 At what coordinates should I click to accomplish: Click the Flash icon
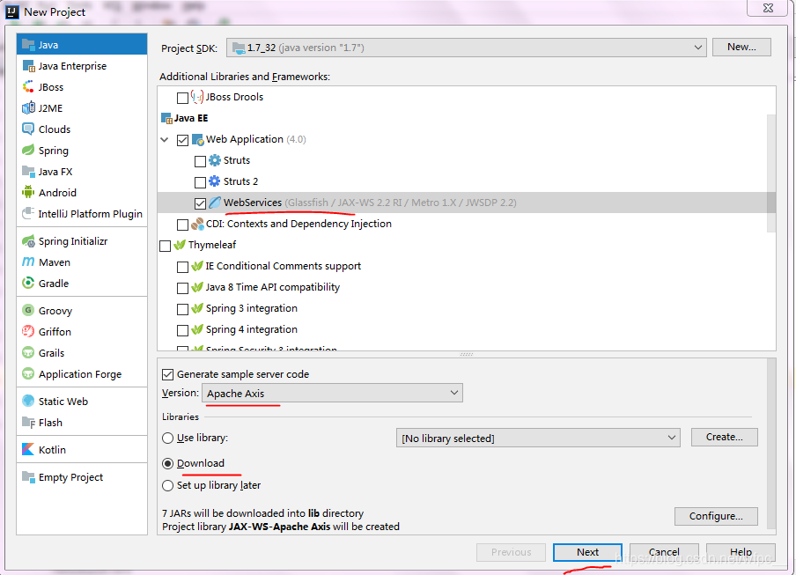click(28, 423)
